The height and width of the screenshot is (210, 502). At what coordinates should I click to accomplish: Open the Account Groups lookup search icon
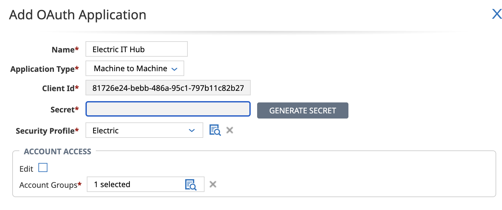pyautogui.click(x=191, y=184)
